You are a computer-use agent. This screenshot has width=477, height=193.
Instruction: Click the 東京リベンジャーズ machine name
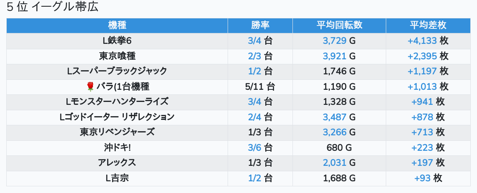[x=117, y=132]
